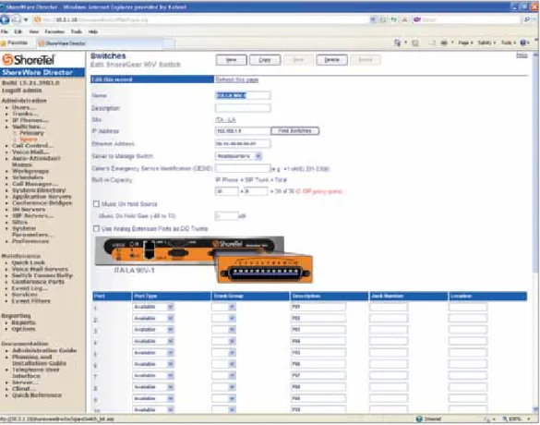Open the Safety menu in command bar
540x425 pixels.
tap(486, 42)
